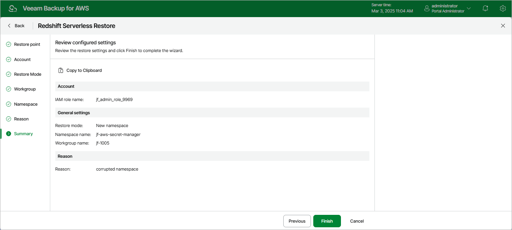Open the Workgroup wizard step

[25, 89]
